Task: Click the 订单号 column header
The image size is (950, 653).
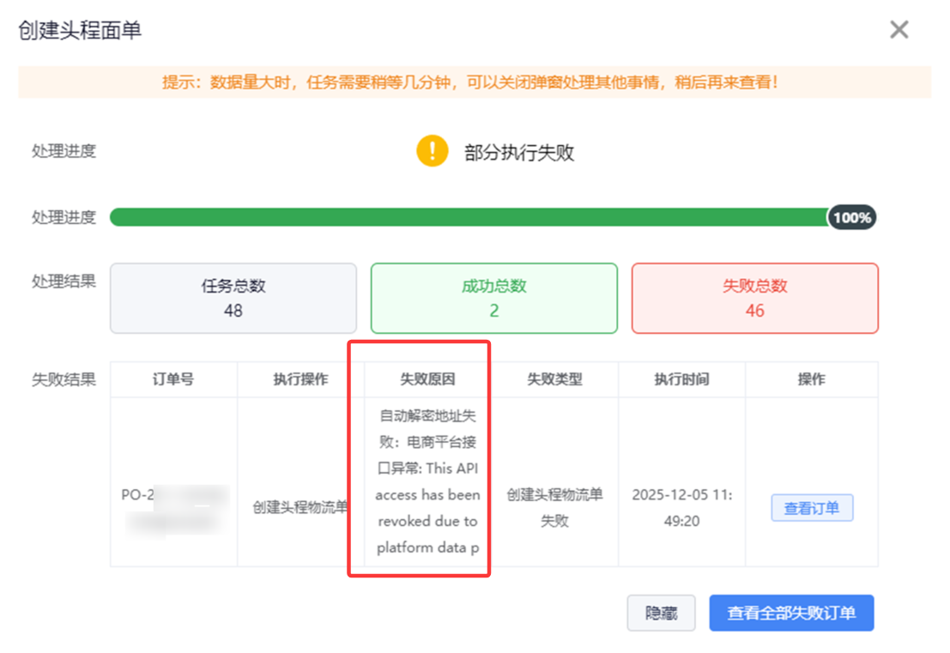Action: coord(173,379)
